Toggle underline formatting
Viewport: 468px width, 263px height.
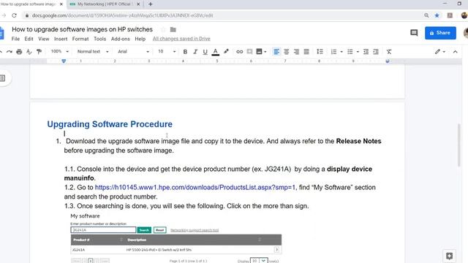pyautogui.click(x=205, y=52)
